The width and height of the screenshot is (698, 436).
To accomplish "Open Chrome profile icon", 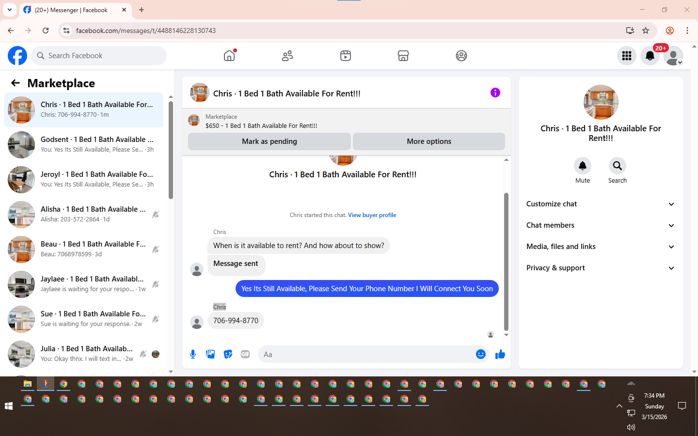I will point(670,31).
